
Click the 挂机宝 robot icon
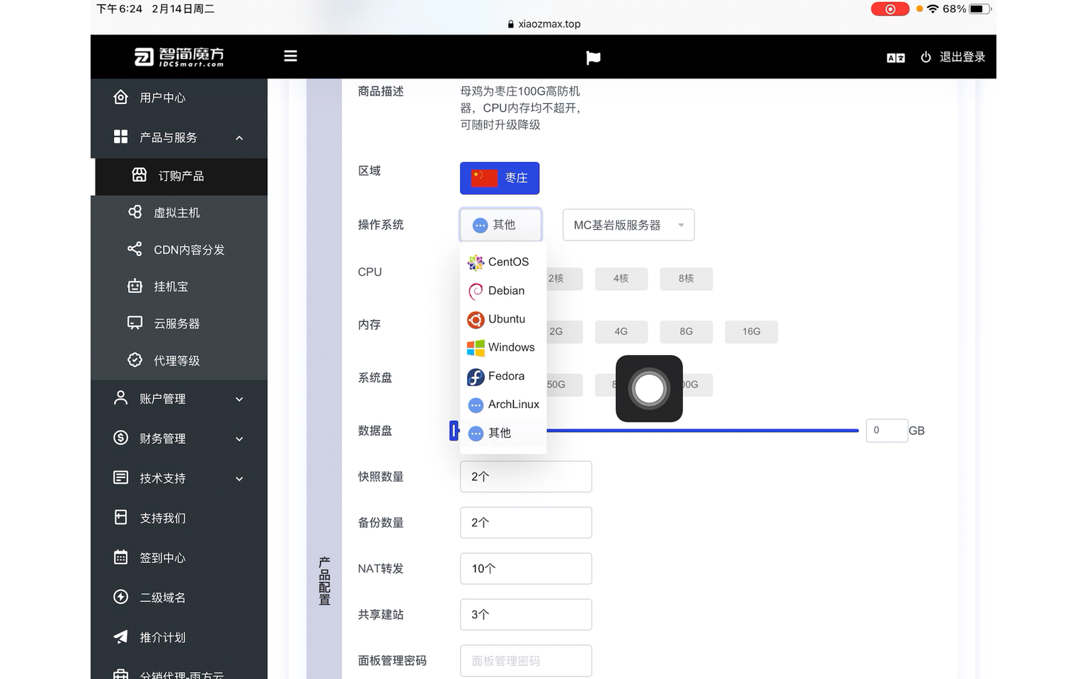point(134,286)
